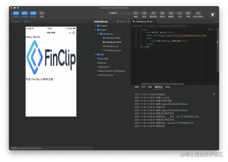Open the 普通编译 compile mode dropdown
The image size is (228, 162).
tap(119, 13)
